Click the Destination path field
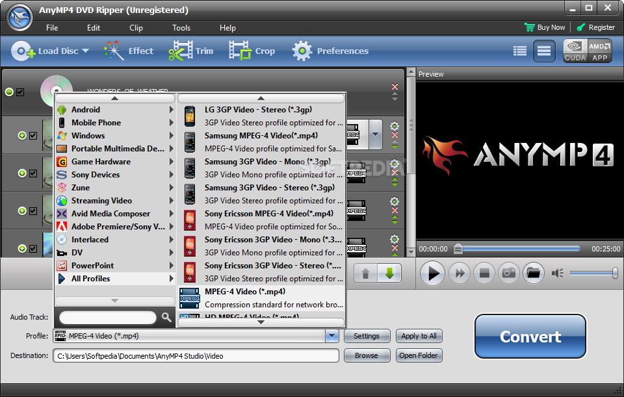 tap(196, 355)
